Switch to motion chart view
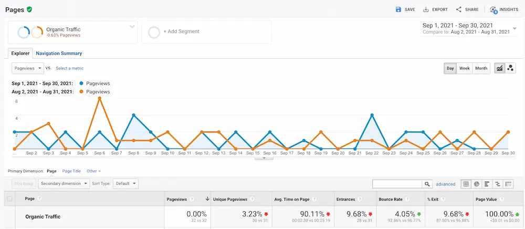Screen dimensions: 525x229 click(510, 68)
